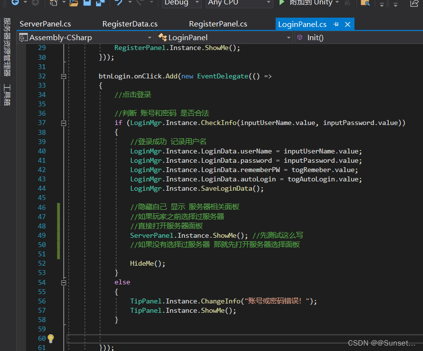Image resolution: width=423 pixels, height=351 pixels.
Task: Click SaveLoginData() on line 44
Action: pos(231,189)
